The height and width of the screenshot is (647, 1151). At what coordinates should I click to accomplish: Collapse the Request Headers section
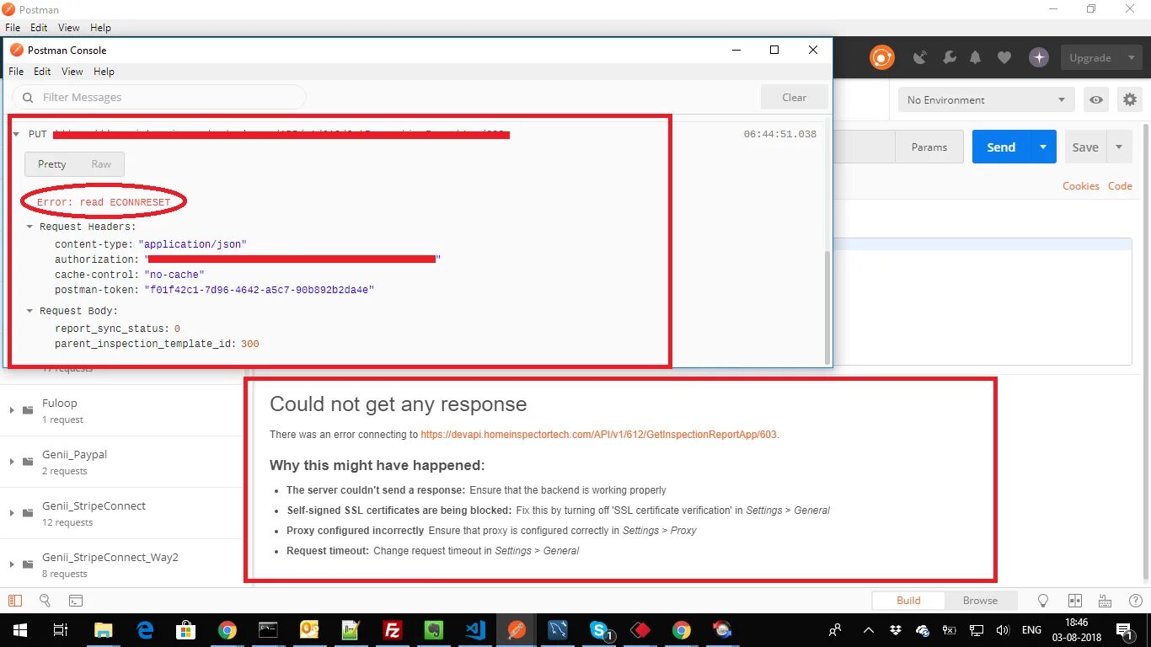[30, 227]
